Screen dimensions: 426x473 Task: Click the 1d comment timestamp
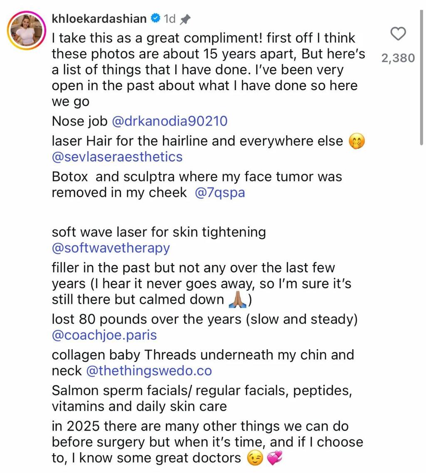169,19
